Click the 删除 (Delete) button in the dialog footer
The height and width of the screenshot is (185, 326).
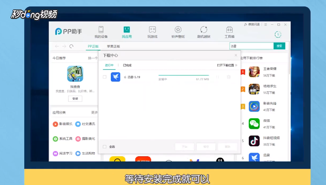pyautogui.click(x=228, y=147)
